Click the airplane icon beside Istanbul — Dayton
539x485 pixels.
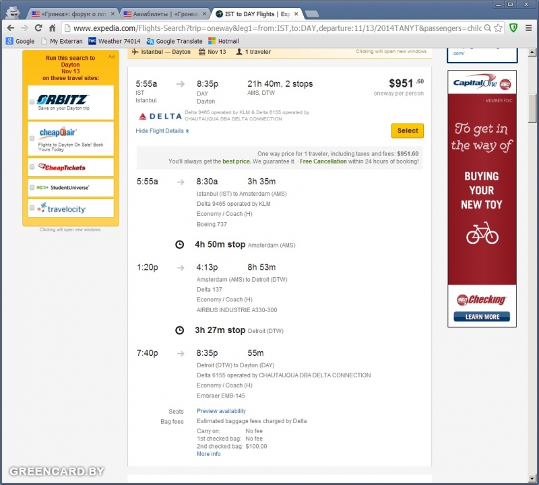tap(135, 52)
